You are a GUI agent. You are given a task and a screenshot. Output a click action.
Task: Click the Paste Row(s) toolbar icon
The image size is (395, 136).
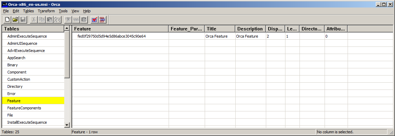coord(83,20)
